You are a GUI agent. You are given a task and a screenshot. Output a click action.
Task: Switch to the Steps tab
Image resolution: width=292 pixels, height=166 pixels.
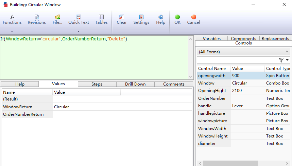[97, 84]
